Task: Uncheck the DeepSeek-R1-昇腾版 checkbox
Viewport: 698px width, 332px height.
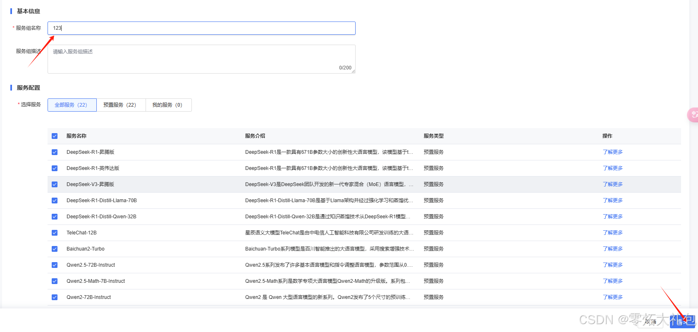Action: [x=55, y=152]
